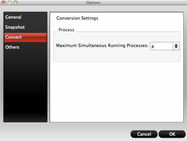Viewport: 187px width, 141px height.
Task: Decrease processes with the stepper down arrow
Action: coord(176,47)
